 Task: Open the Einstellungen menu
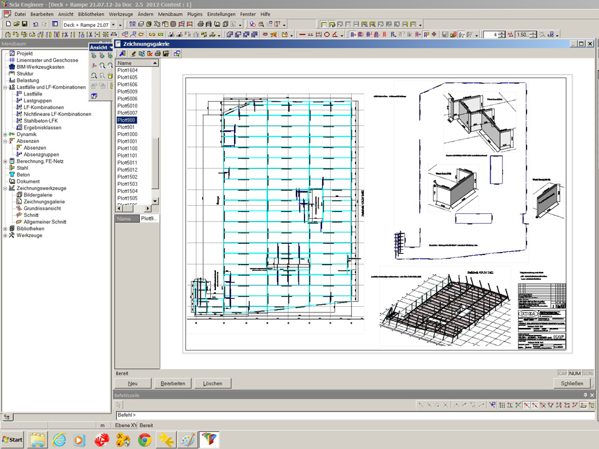[222, 14]
